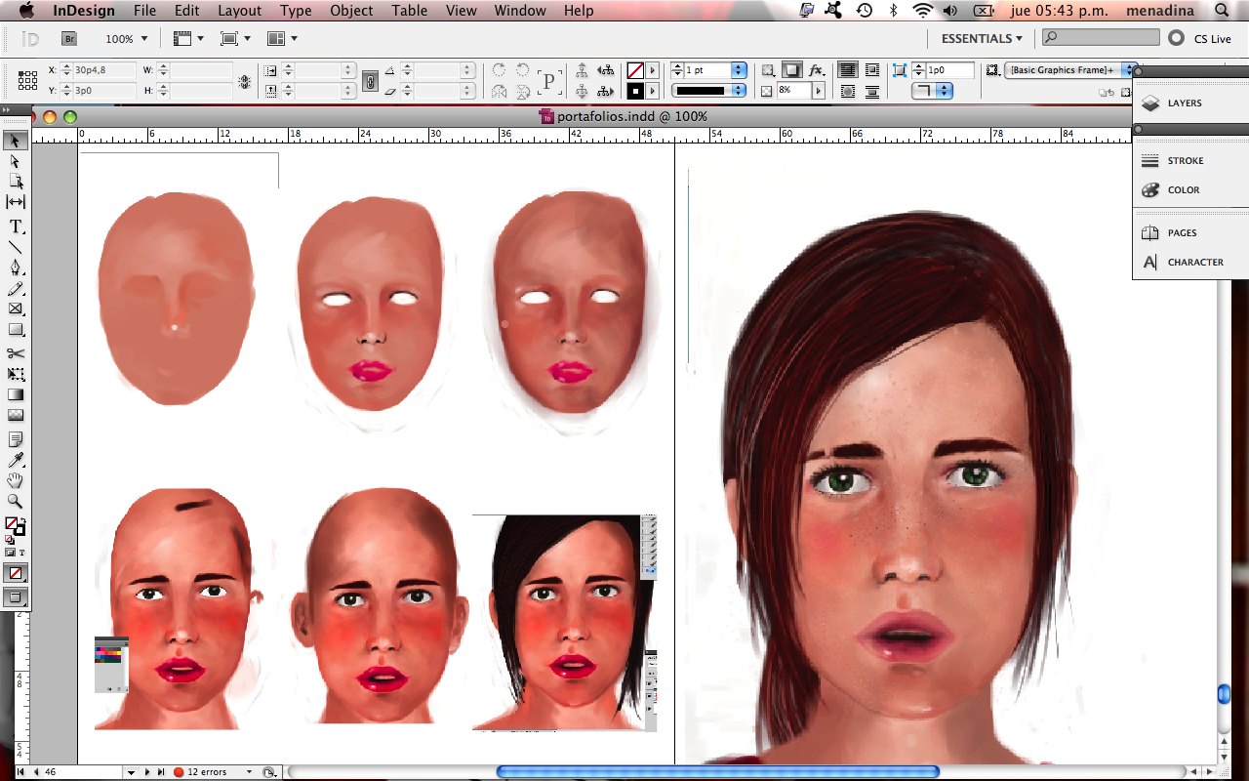Open the corner shape dropdown
This screenshot has height=781, width=1249.
point(932,91)
